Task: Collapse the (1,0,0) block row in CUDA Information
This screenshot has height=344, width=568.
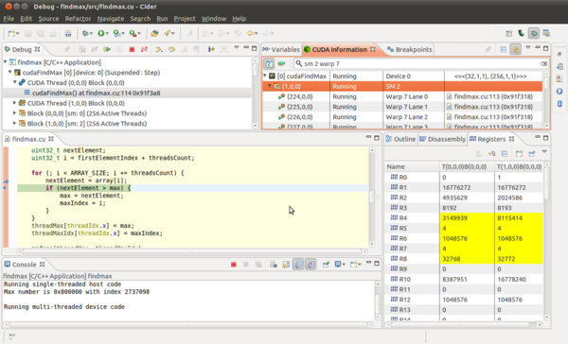Action: pyautogui.click(x=270, y=86)
